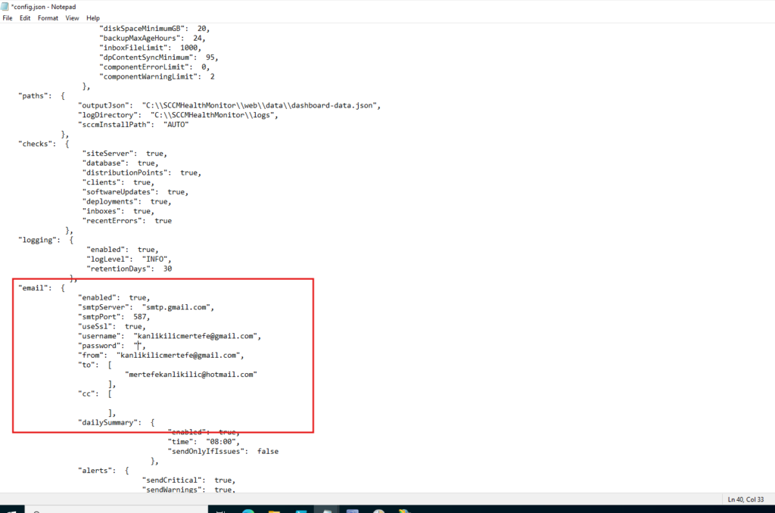This screenshot has height=513, width=775.
Task: Open the Format menu
Action: coord(48,17)
